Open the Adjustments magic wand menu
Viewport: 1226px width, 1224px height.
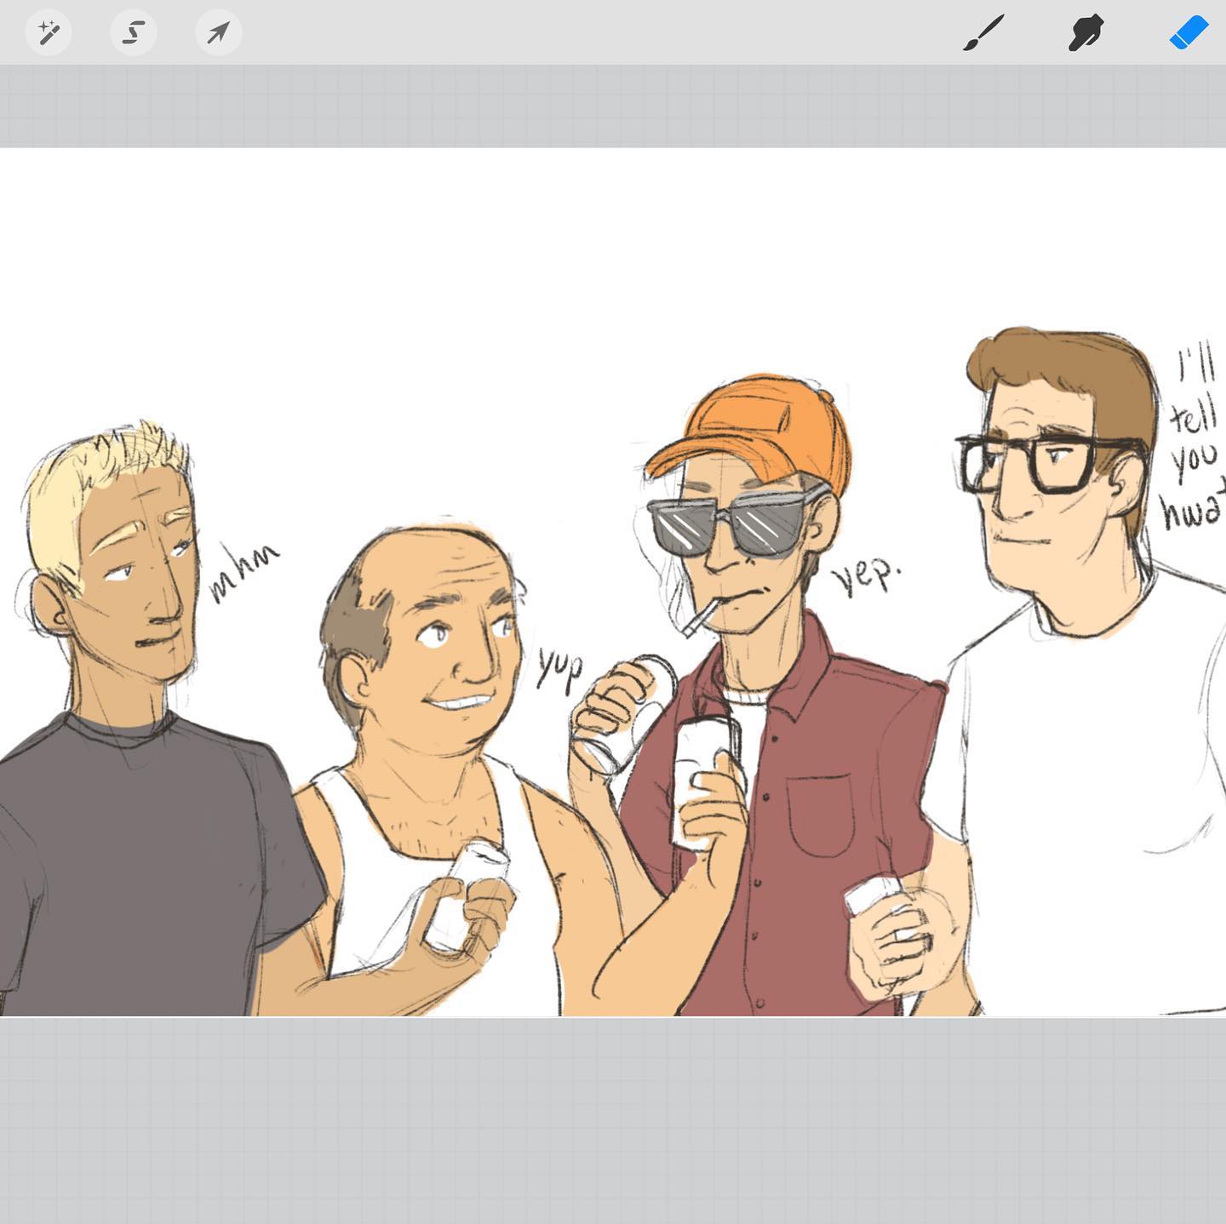[x=49, y=33]
